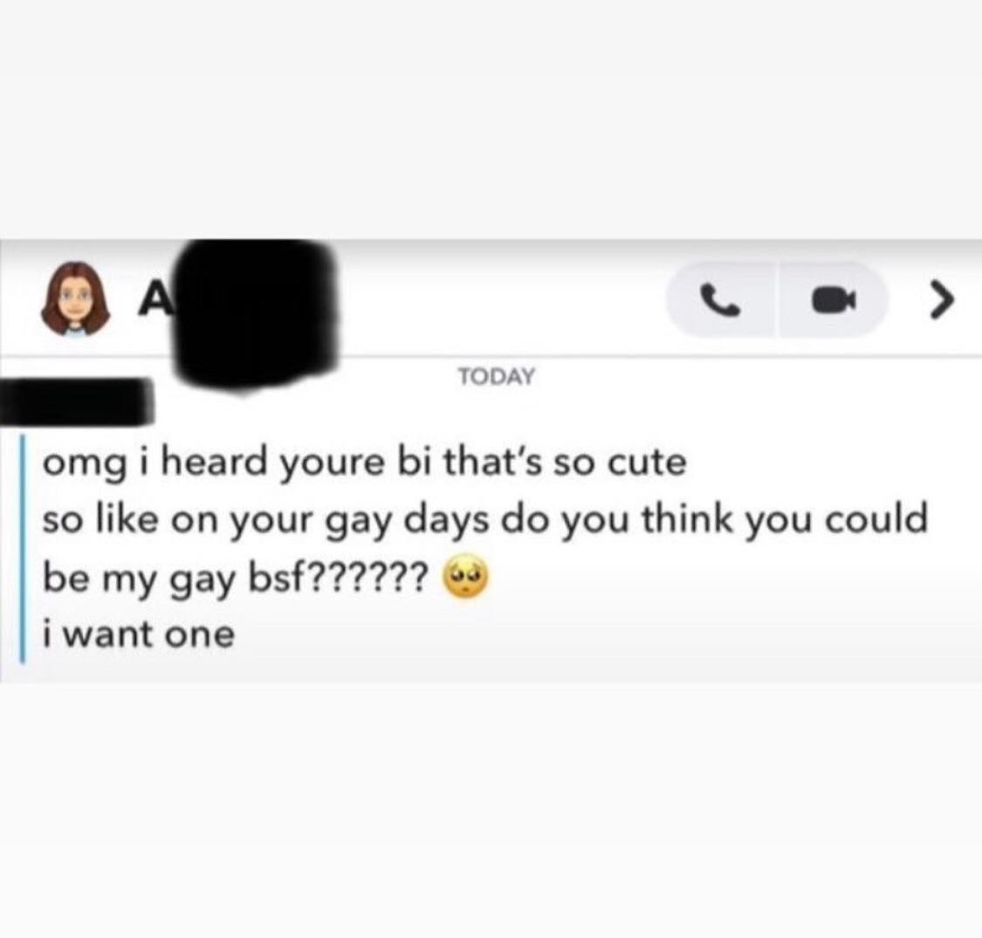The height and width of the screenshot is (938, 982).
Task: Select line 'so like on your gay days'
Action: click(484, 521)
